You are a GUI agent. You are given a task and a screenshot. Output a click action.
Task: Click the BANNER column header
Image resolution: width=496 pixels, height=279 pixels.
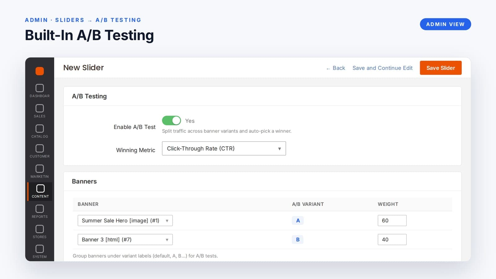pyautogui.click(x=88, y=204)
